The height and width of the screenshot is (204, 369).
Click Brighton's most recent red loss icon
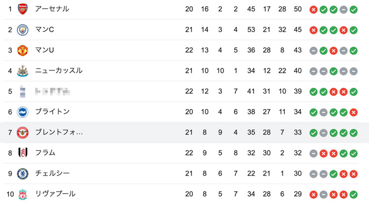point(354,112)
